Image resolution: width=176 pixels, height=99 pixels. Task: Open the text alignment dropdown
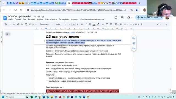coord(117,24)
